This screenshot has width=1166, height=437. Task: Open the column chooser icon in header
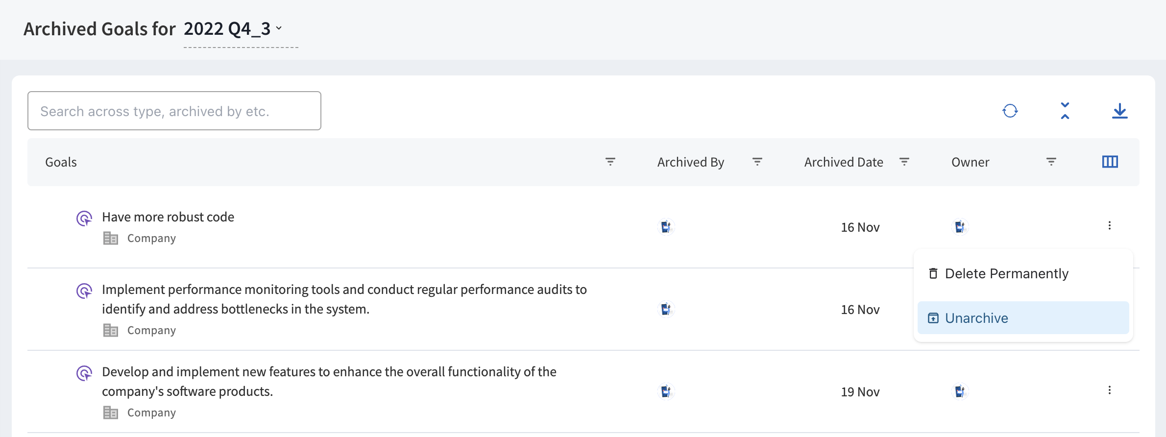(x=1110, y=162)
